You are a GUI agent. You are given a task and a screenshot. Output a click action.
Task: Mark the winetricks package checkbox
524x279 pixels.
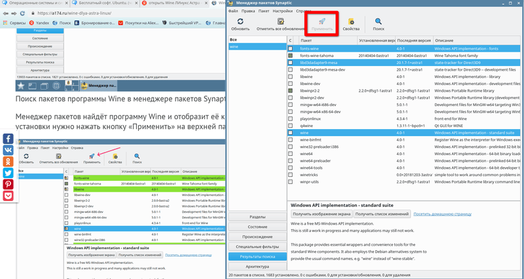point(290,175)
